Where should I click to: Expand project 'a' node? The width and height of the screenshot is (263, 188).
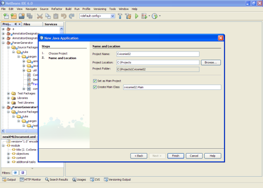click(3, 29)
